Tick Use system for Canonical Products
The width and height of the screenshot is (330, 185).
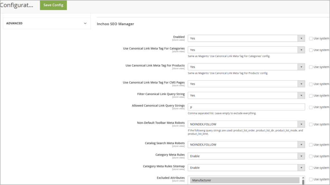coord(311,67)
